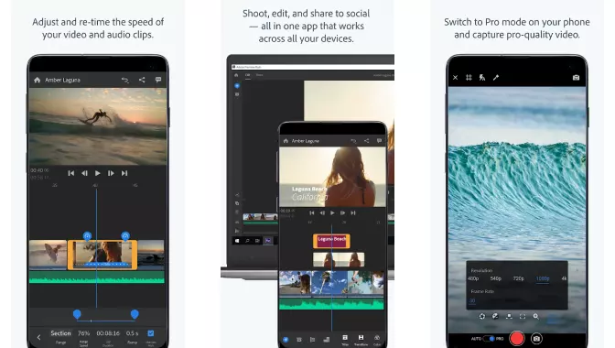Viewport: 615px width, 348px height.
Task: Tap the exposure aperture icon in camera controls
Action: coord(482,316)
